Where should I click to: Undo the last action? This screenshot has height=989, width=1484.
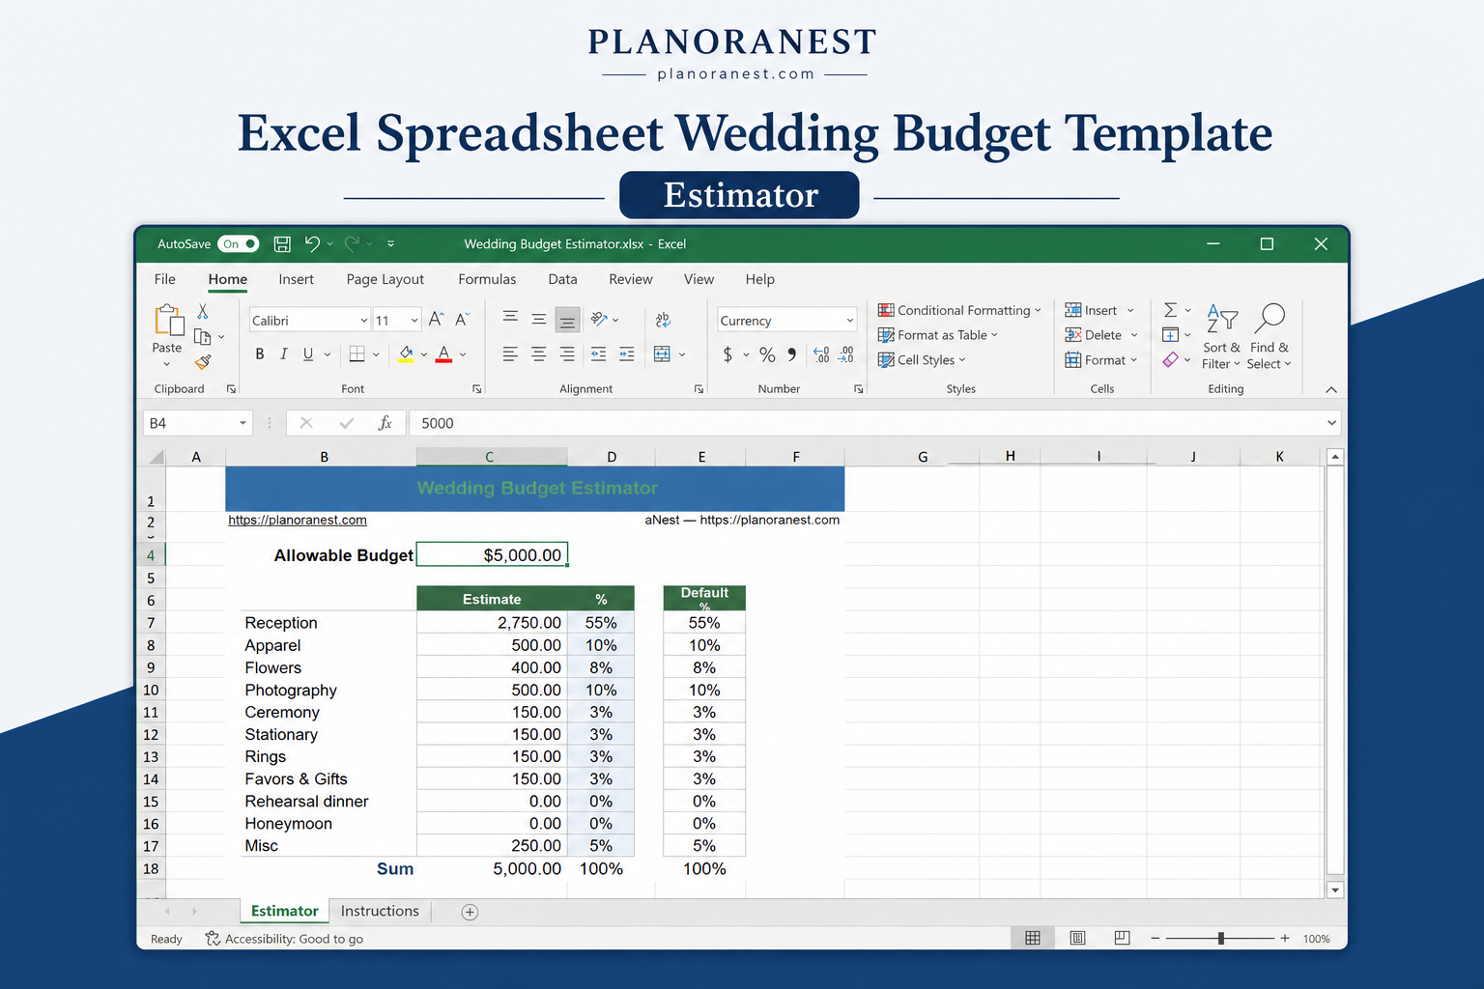click(x=312, y=244)
